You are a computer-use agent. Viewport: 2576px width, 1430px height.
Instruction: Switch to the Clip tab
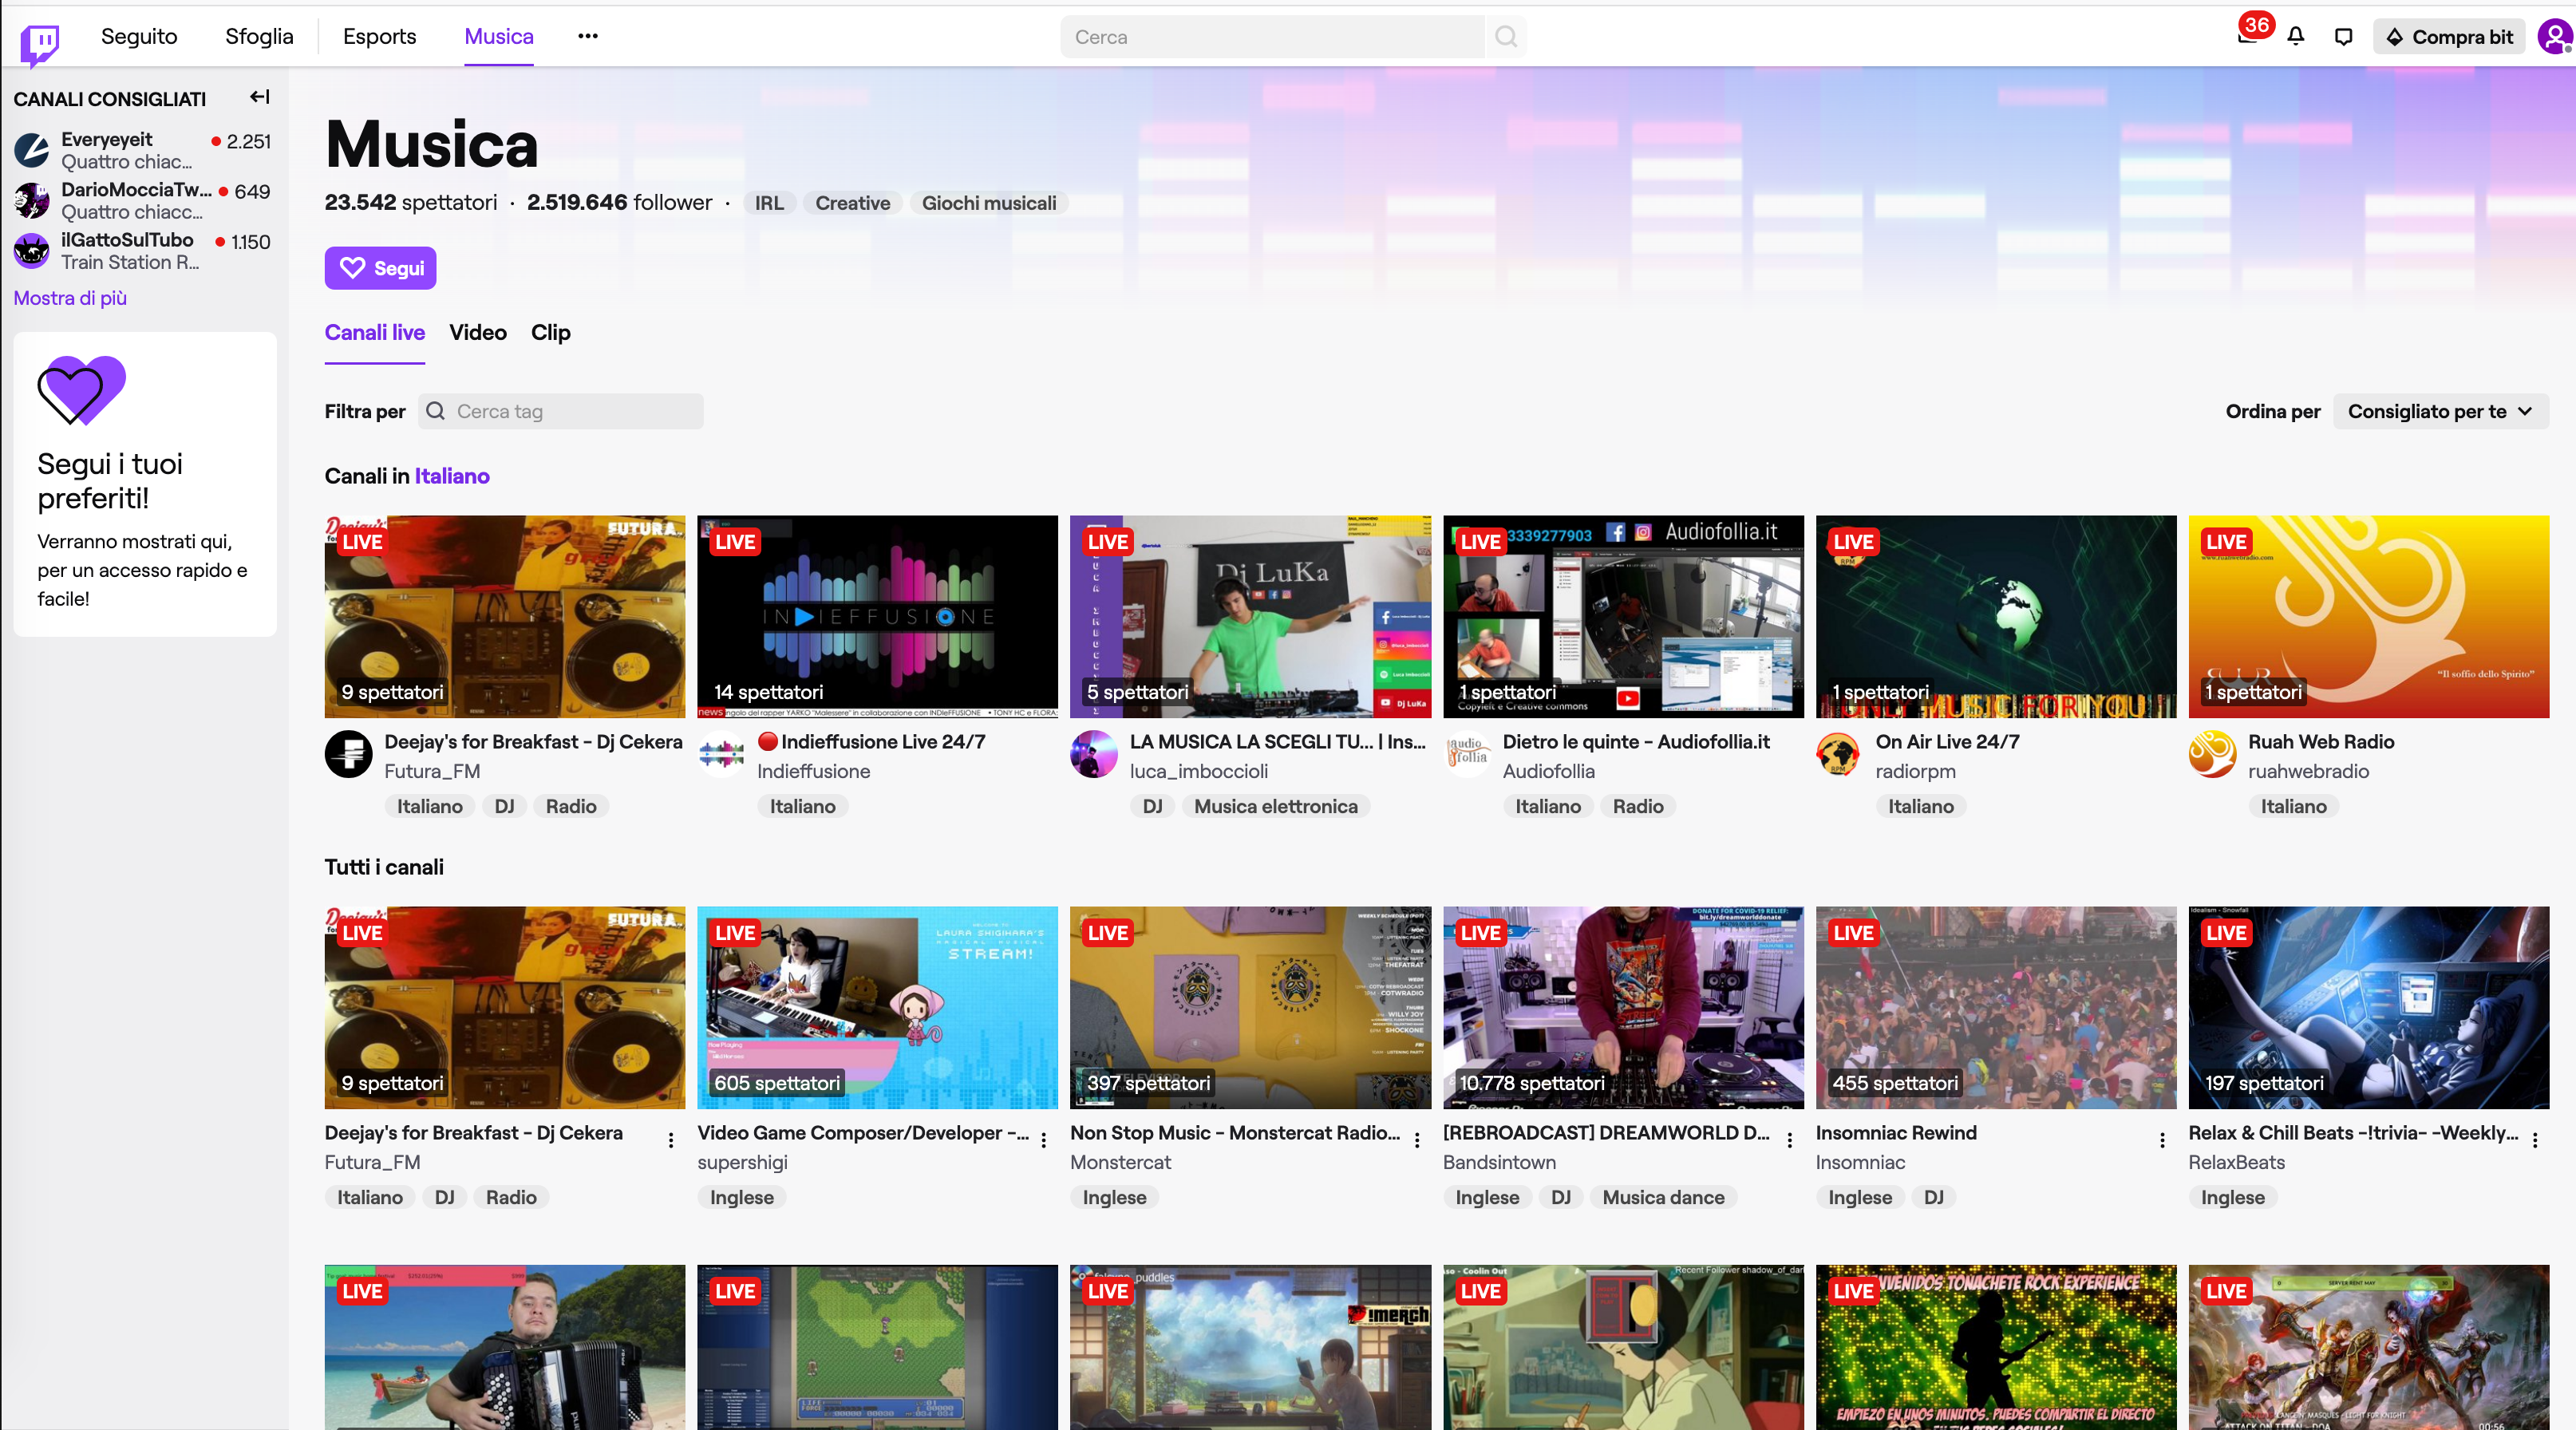(x=551, y=332)
